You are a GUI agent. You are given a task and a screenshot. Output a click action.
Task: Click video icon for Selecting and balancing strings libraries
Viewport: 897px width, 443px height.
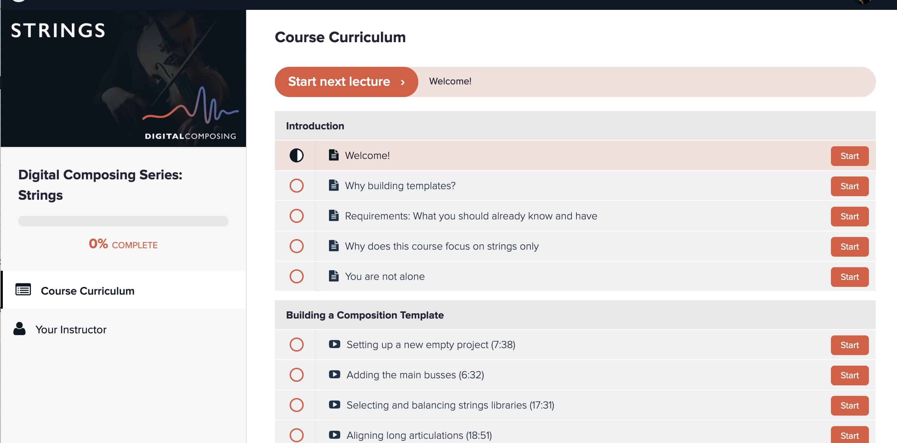point(334,405)
